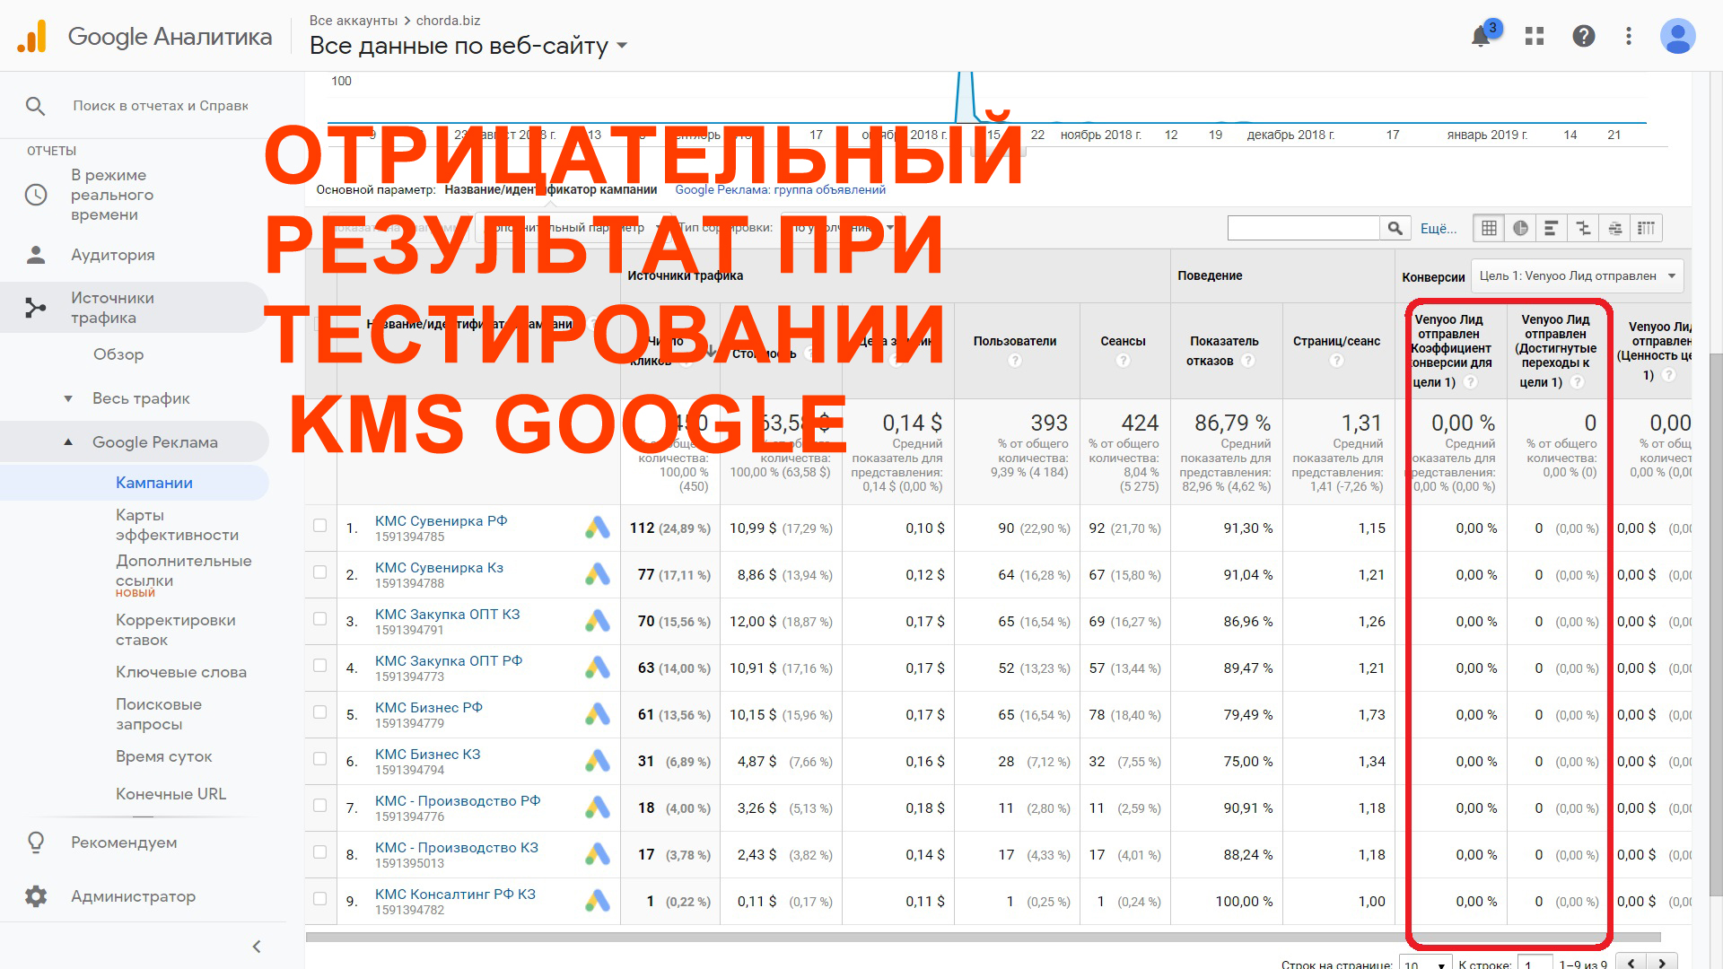Click the Acquisition traffic sources icon
This screenshot has width=1723, height=969.
coord(36,308)
